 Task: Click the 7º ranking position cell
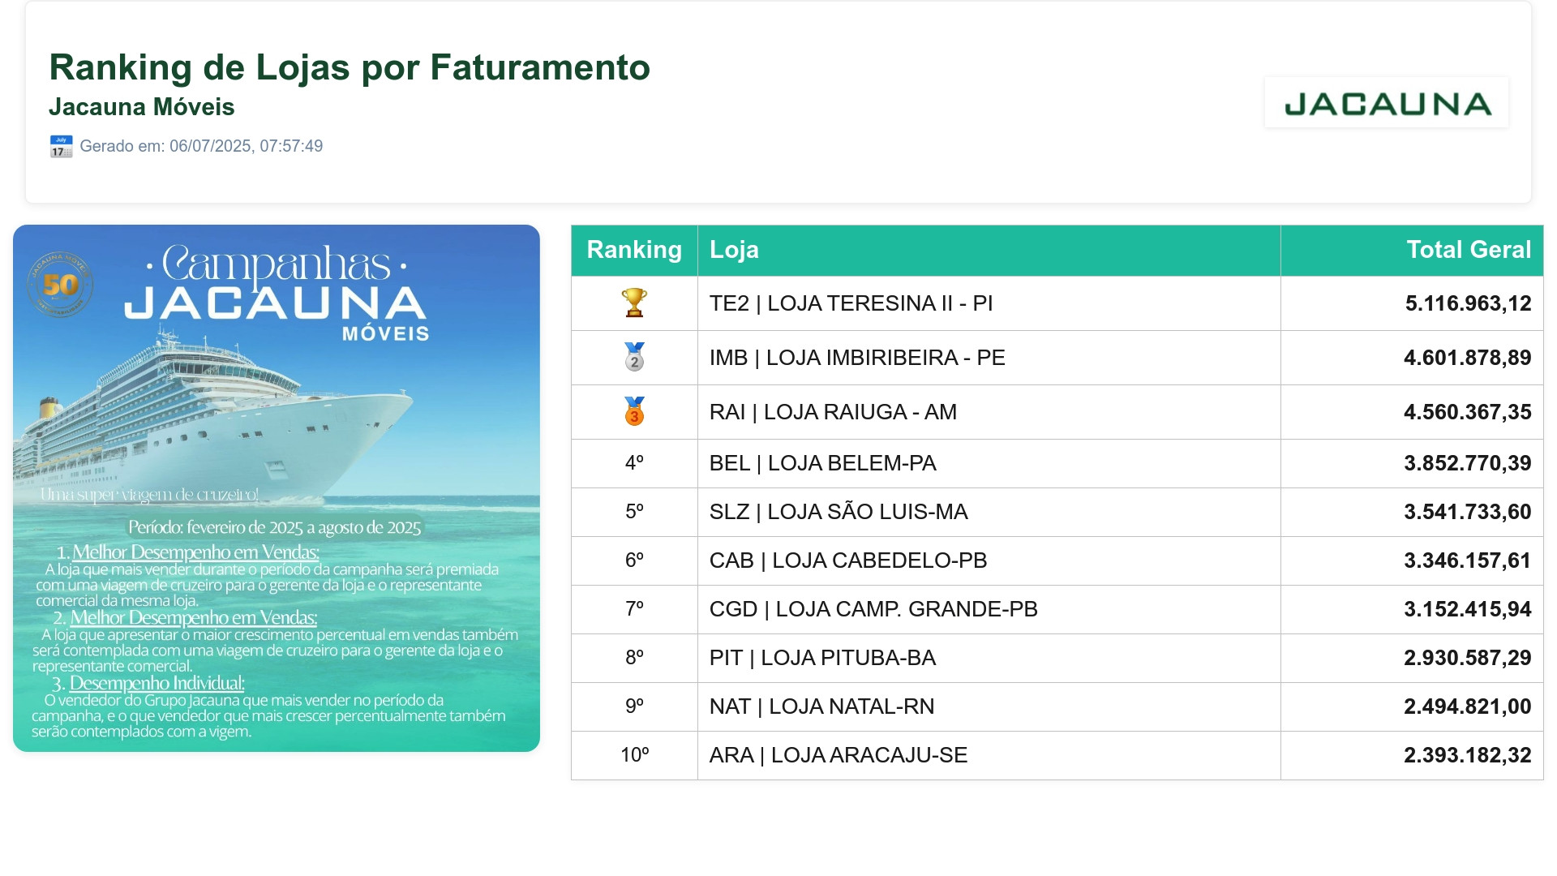tap(634, 609)
